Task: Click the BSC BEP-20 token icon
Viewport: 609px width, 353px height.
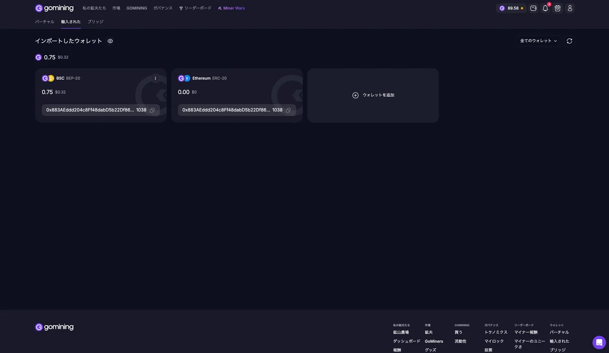Action: pos(48,78)
